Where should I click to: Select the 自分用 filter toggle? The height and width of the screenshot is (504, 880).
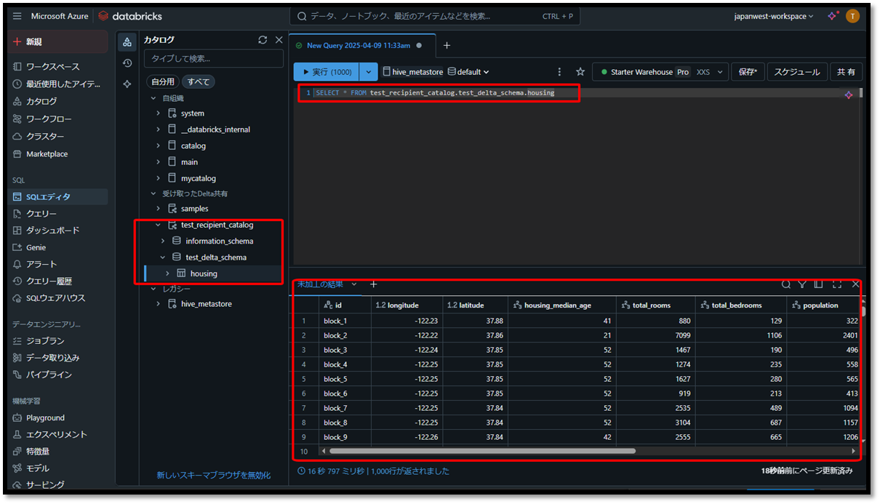[x=163, y=82]
